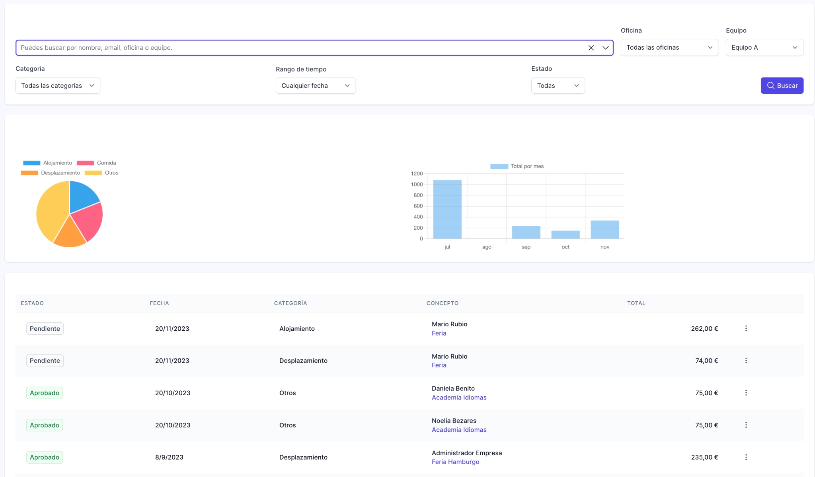The image size is (815, 477).
Task: Click the Buscar button
Action: 781,85
